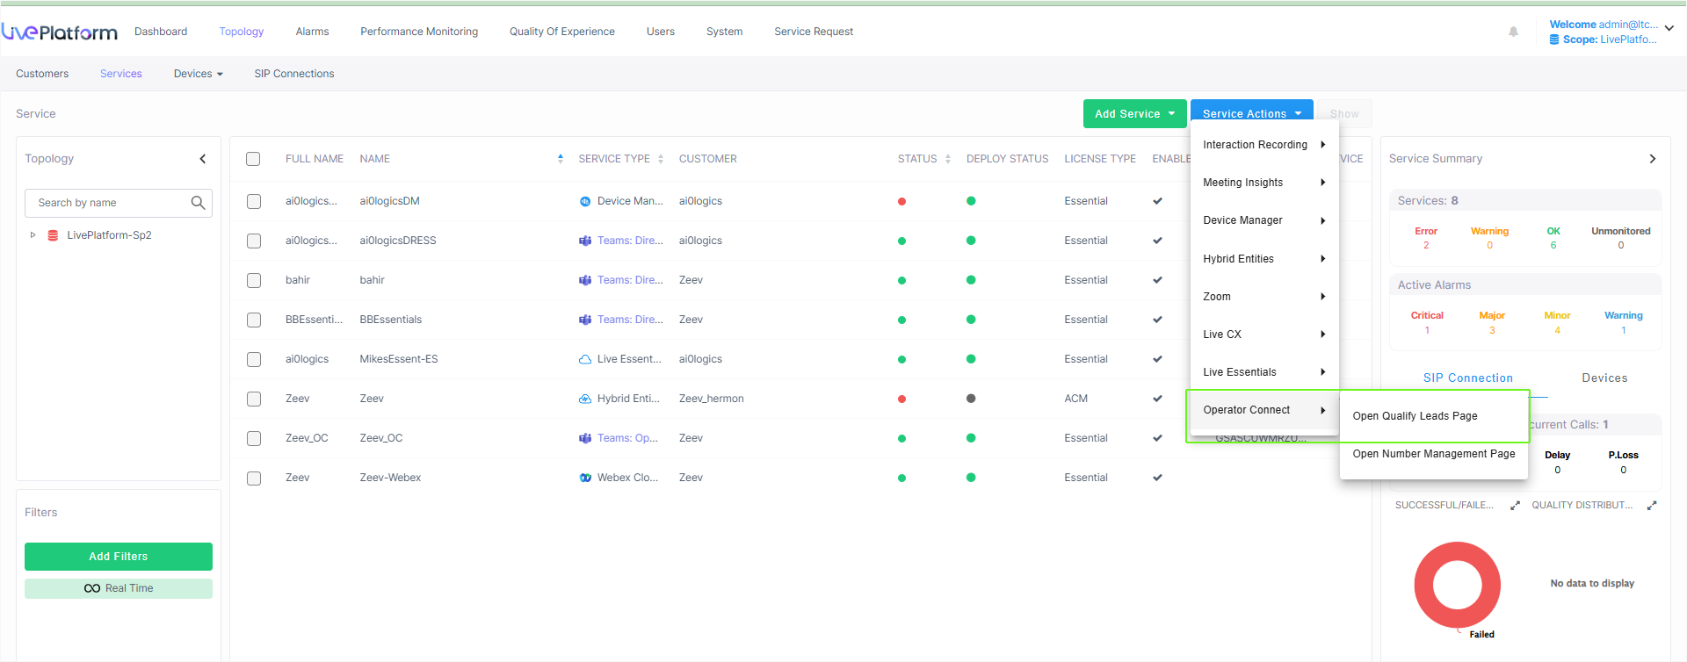Check the box for the bahir service
Image resolution: width=1687 pixels, height=662 pixels.
point(254,280)
